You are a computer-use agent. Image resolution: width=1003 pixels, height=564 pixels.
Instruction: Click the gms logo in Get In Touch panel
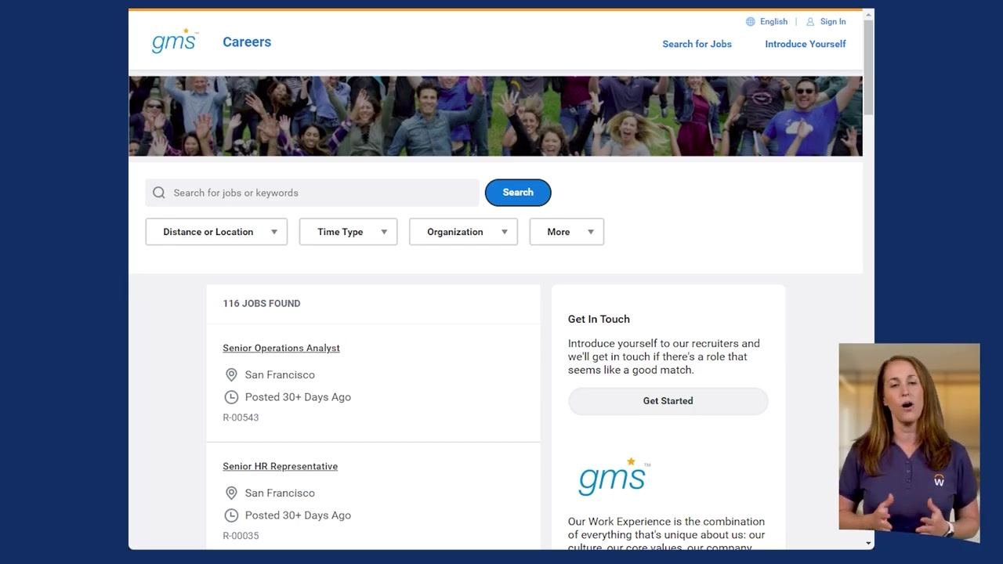[x=614, y=476]
